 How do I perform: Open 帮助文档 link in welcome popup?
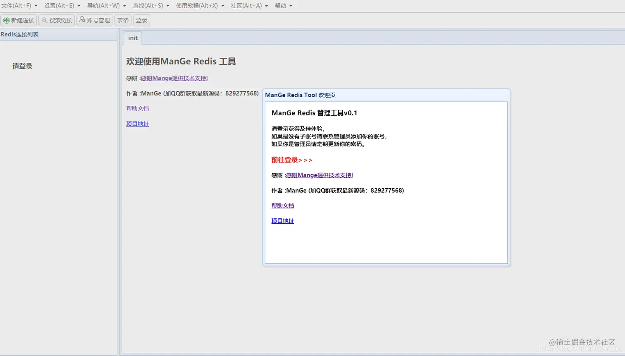[283, 205]
